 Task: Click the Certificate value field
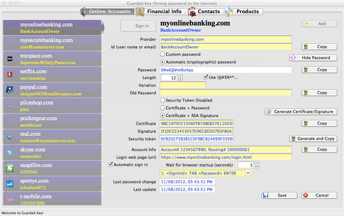[196, 123]
